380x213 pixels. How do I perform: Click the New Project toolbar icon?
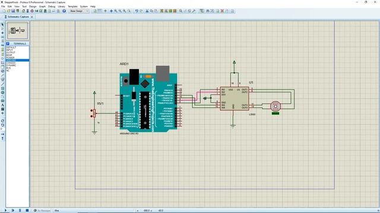pyautogui.click(x=4, y=11)
